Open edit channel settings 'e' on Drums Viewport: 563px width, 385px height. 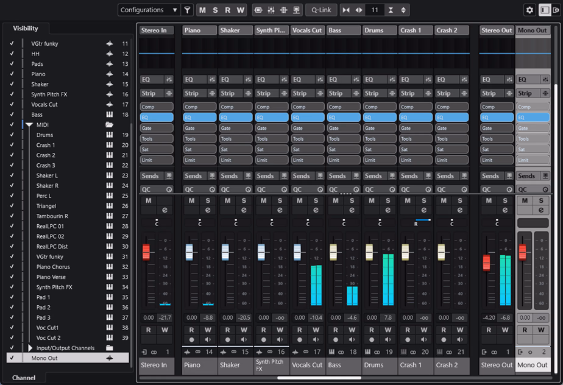[388, 210]
